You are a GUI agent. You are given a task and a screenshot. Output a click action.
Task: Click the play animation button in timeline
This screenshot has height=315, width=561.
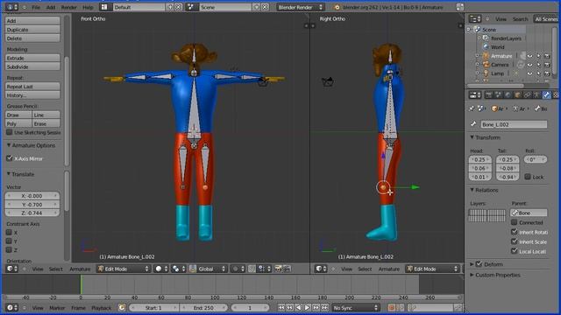pyautogui.click(x=307, y=307)
